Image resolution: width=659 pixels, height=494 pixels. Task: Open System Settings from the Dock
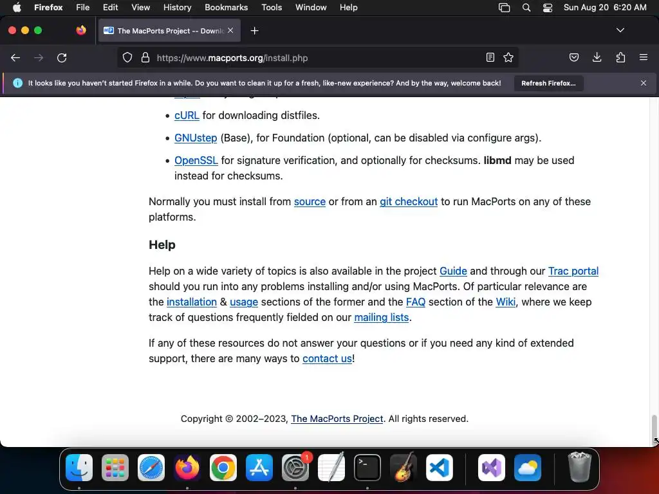(295, 468)
